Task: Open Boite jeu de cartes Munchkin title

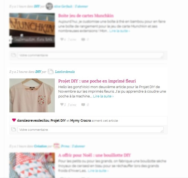Action: click(x=86, y=16)
